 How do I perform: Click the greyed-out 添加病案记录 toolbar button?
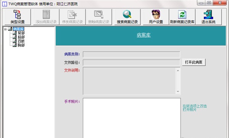coord(46,17)
